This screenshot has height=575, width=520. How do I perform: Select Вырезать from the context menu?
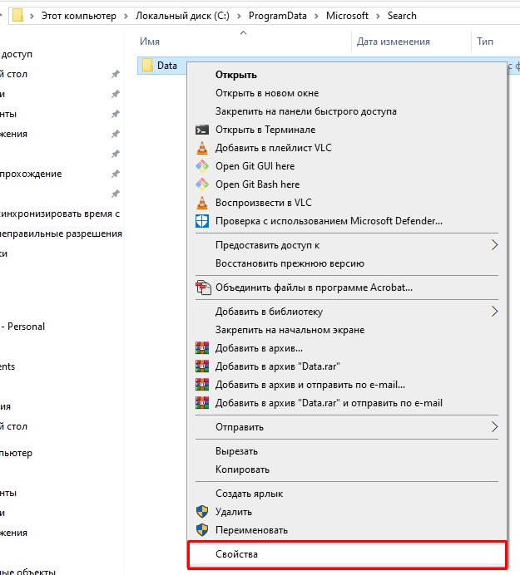tap(236, 451)
